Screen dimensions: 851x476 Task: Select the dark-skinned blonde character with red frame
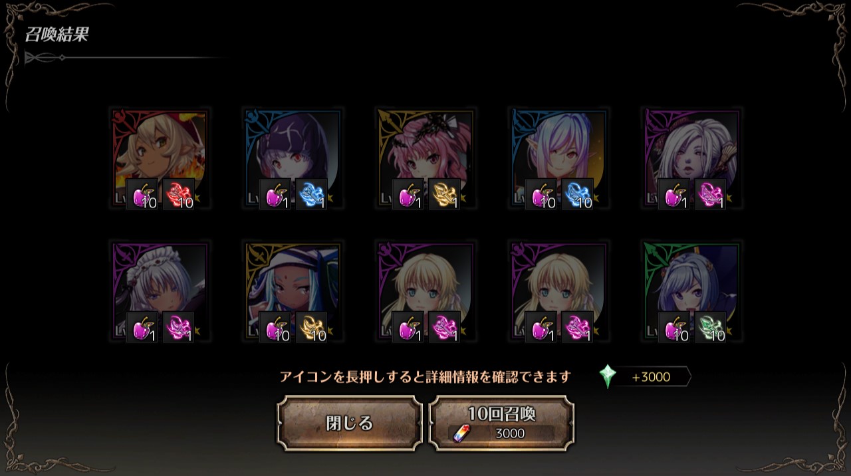coord(160,158)
